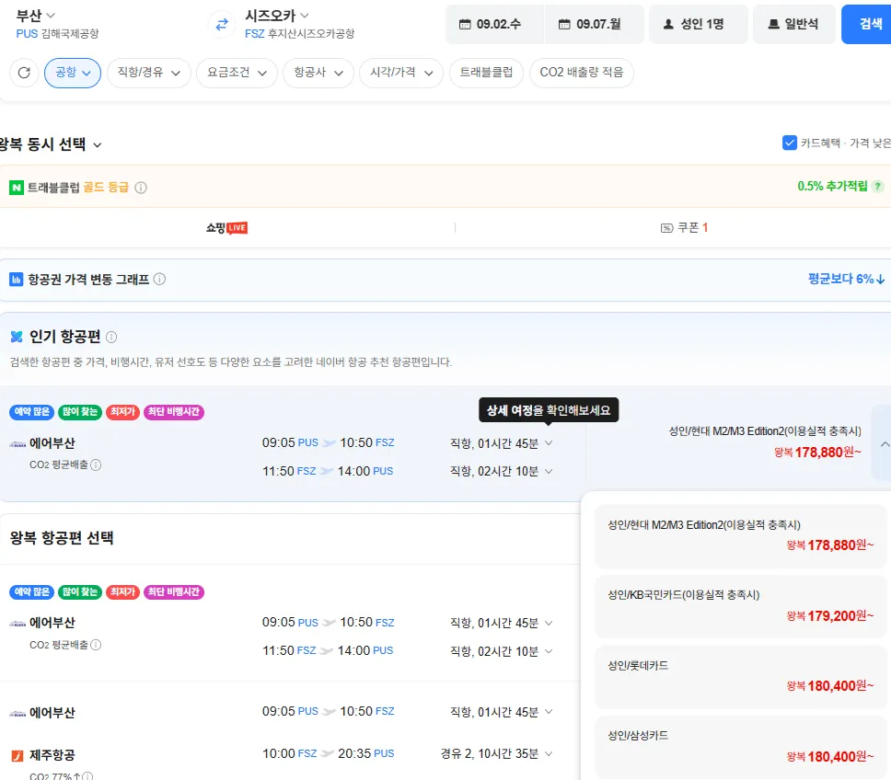Open the 직항/경유 filter dropdown
The width and height of the screenshot is (891, 780).
coord(149,73)
